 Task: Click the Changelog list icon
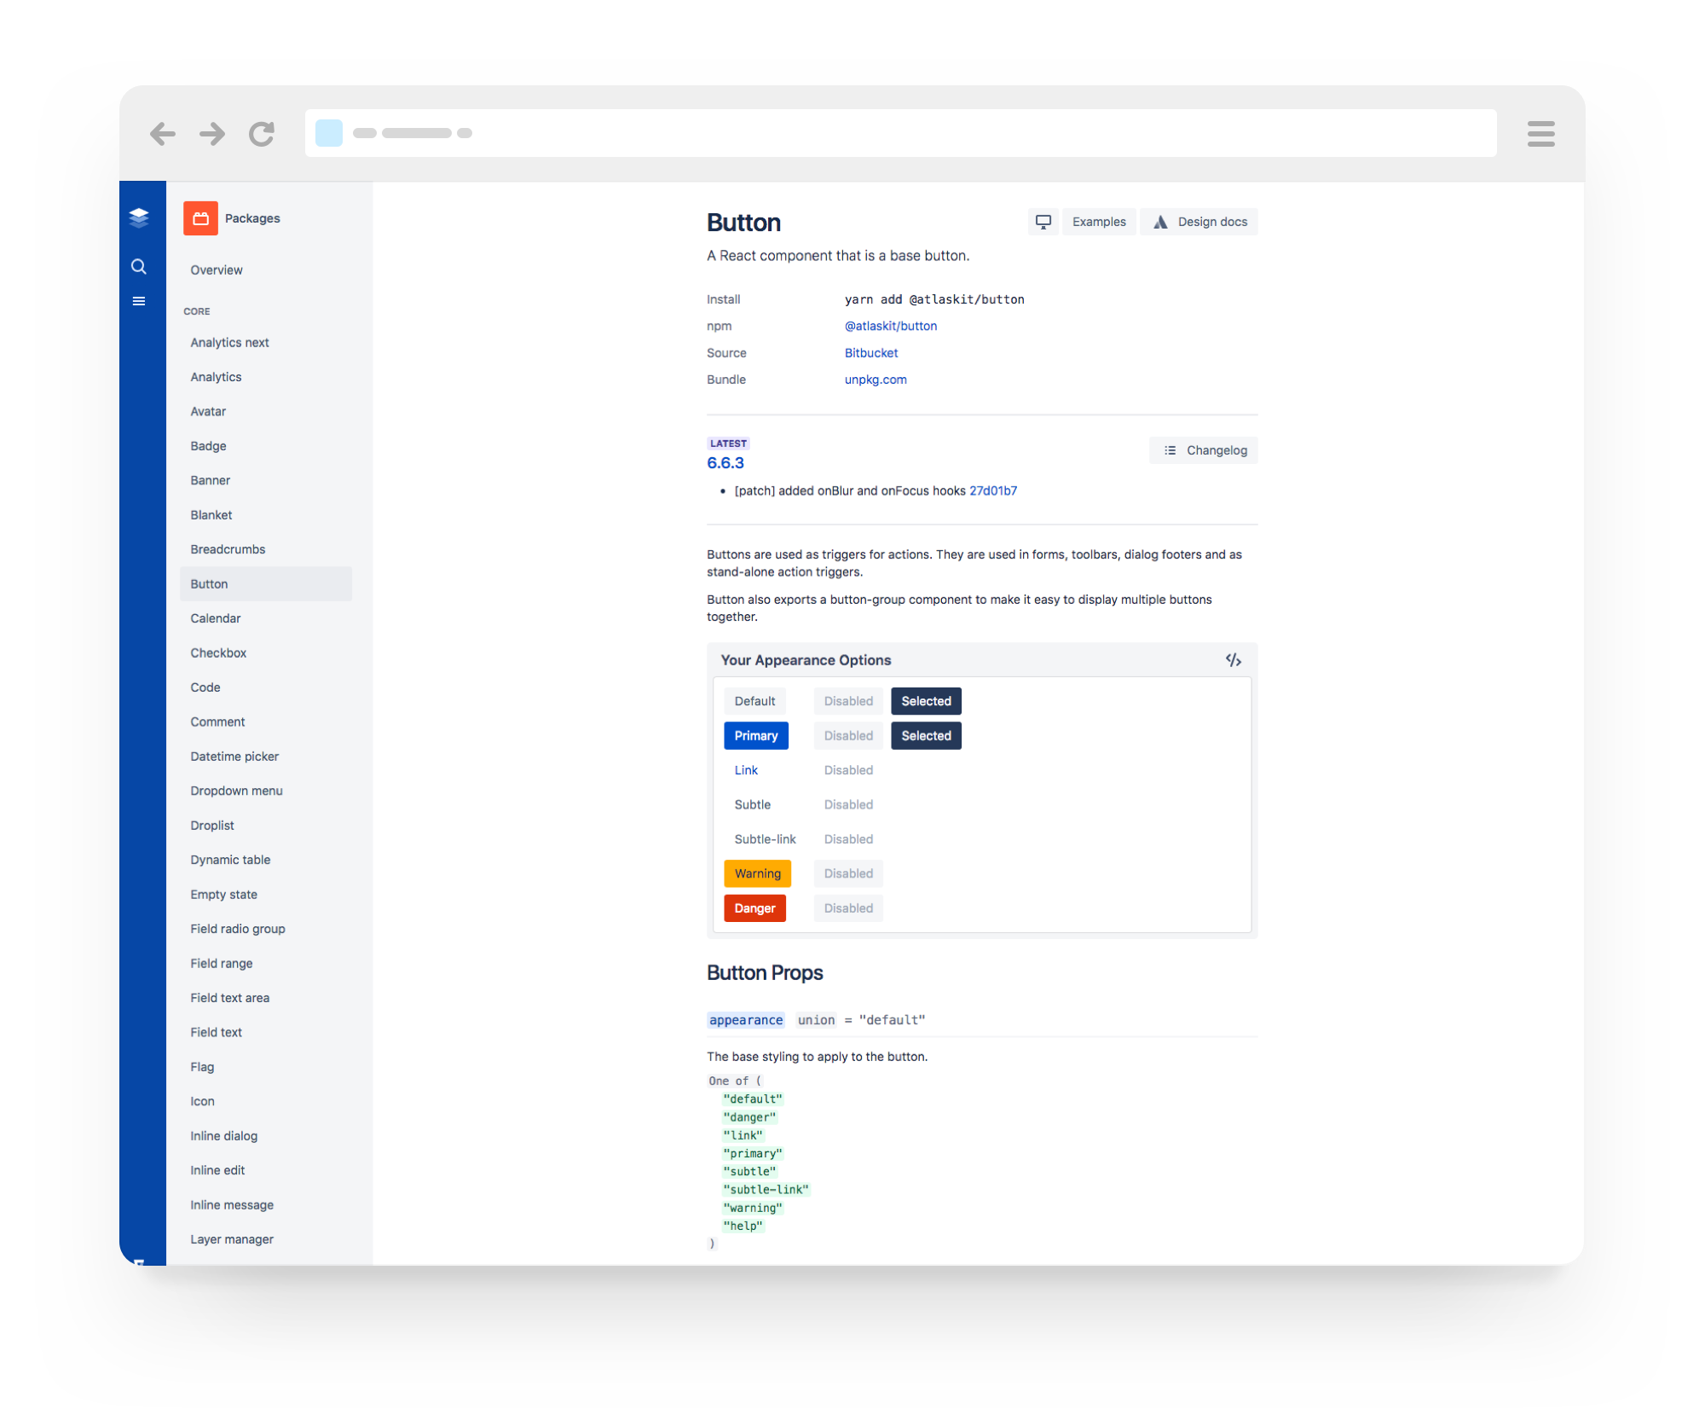pyautogui.click(x=1170, y=450)
